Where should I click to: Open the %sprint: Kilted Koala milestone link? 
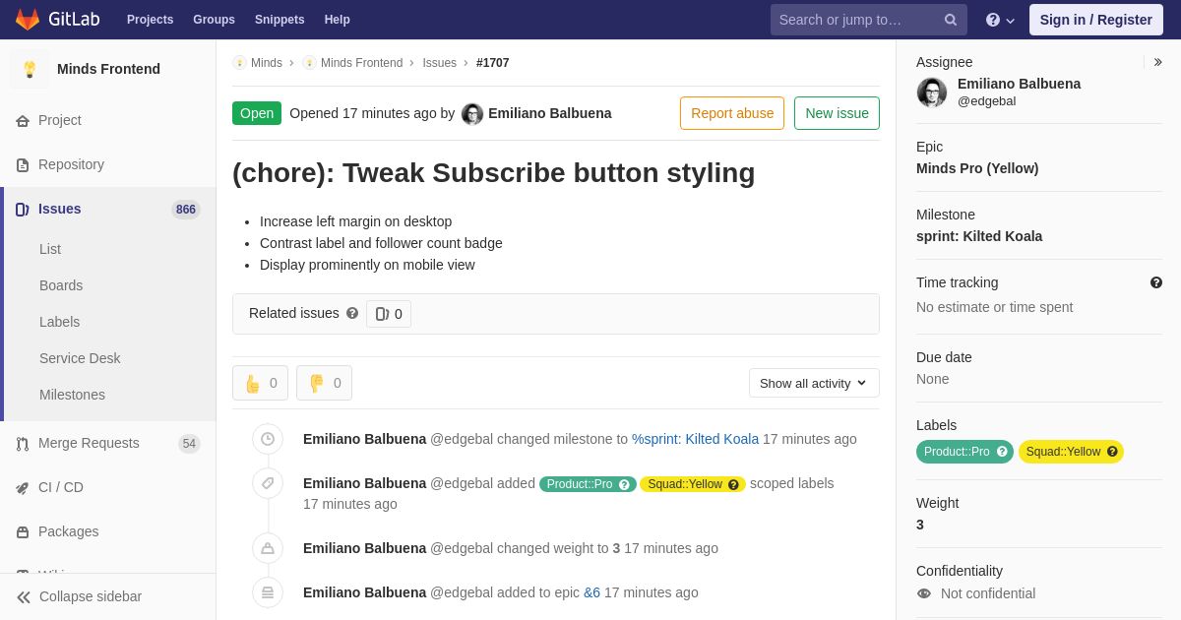695,439
